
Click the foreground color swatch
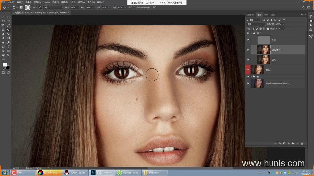pos(5,65)
